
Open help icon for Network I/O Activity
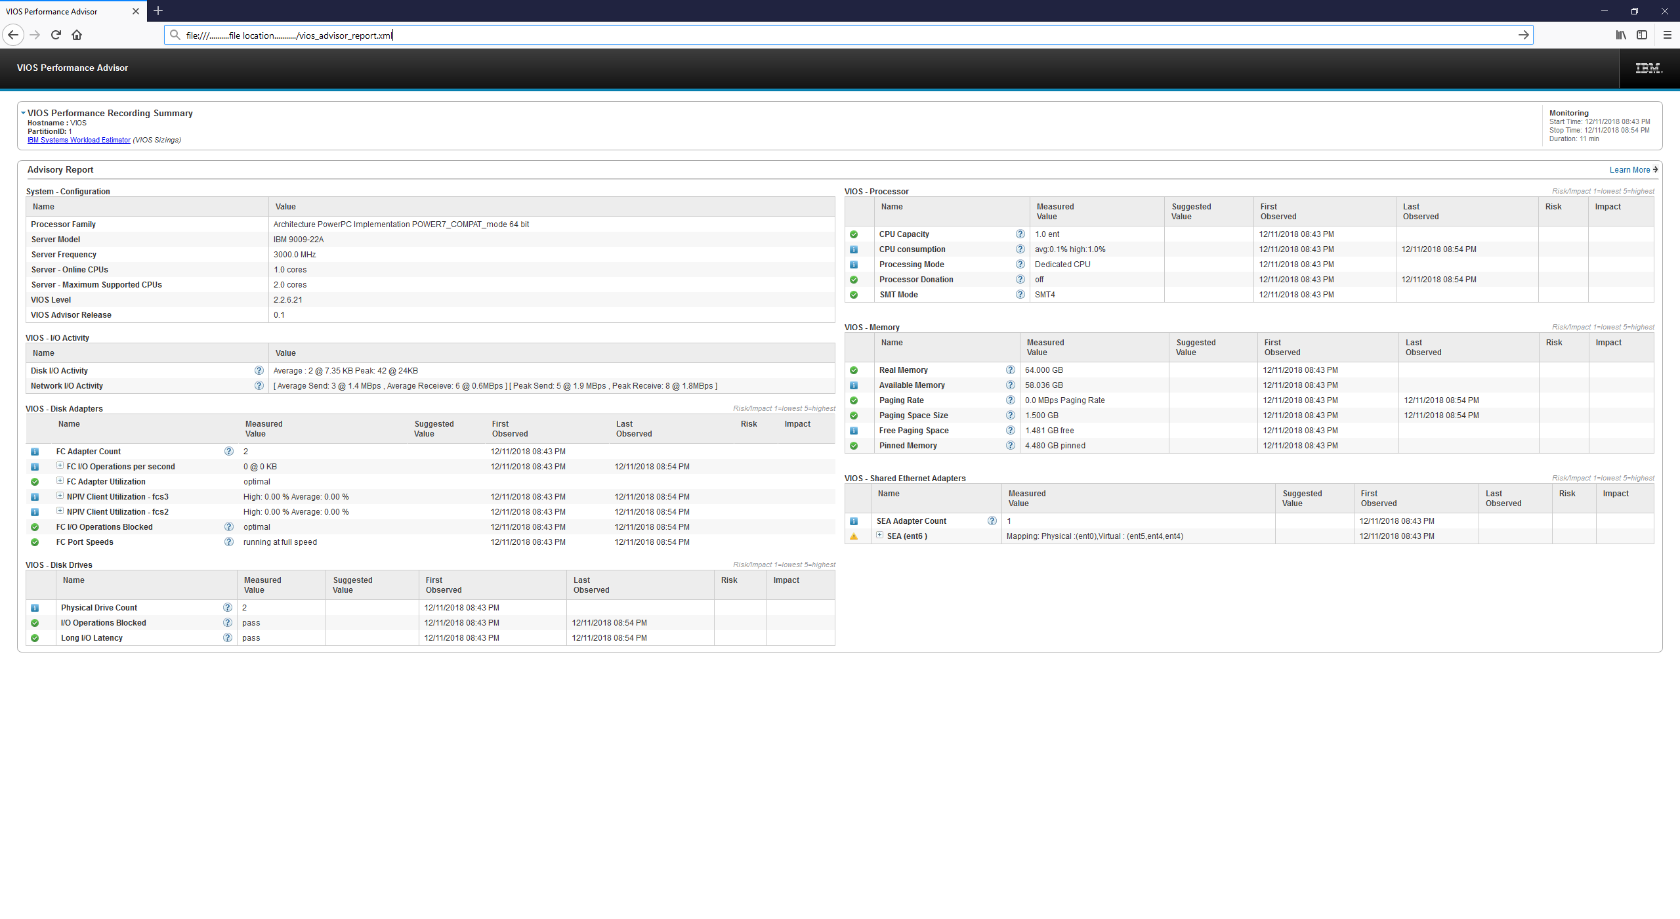coord(259,385)
